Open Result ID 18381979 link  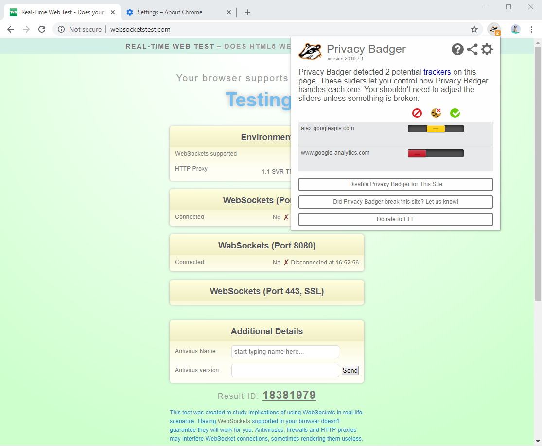click(x=289, y=395)
